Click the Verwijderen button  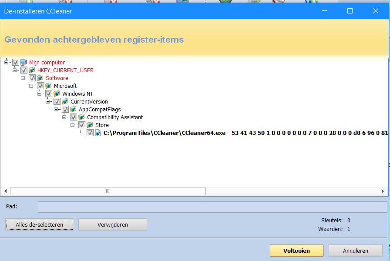[x=113, y=225]
